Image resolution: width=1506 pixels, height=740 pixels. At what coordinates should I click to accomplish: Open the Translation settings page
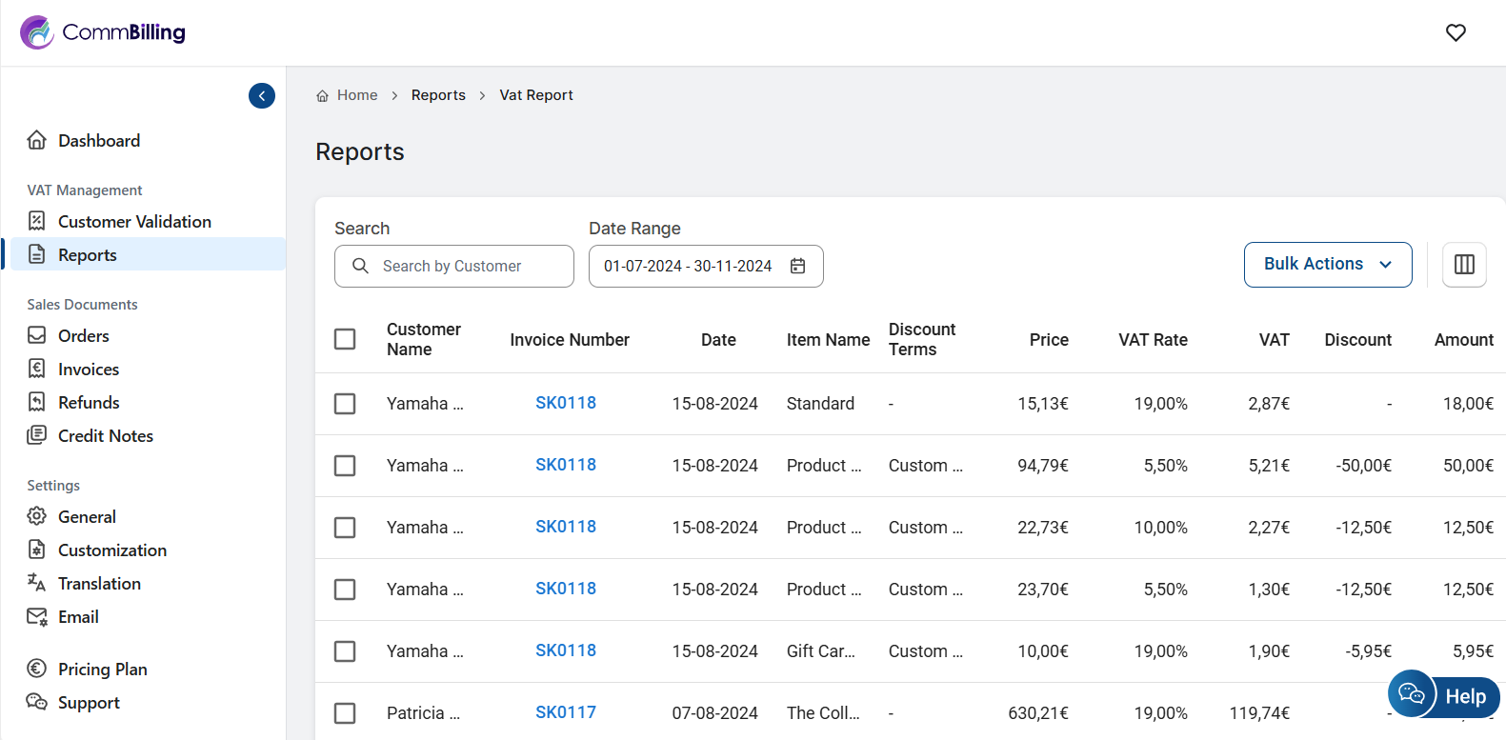pyautogui.click(x=99, y=584)
